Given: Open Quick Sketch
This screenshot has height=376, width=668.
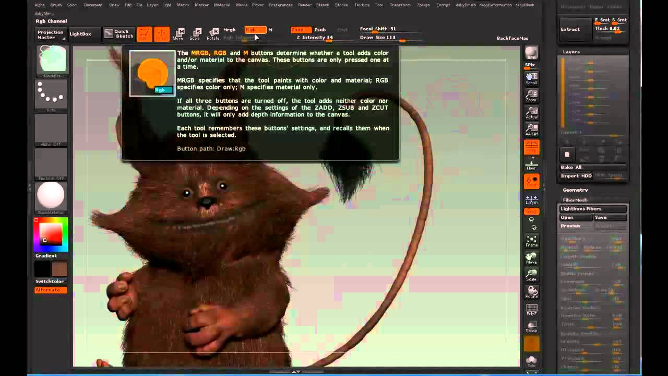Looking at the screenshot, I should click(119, 33).
